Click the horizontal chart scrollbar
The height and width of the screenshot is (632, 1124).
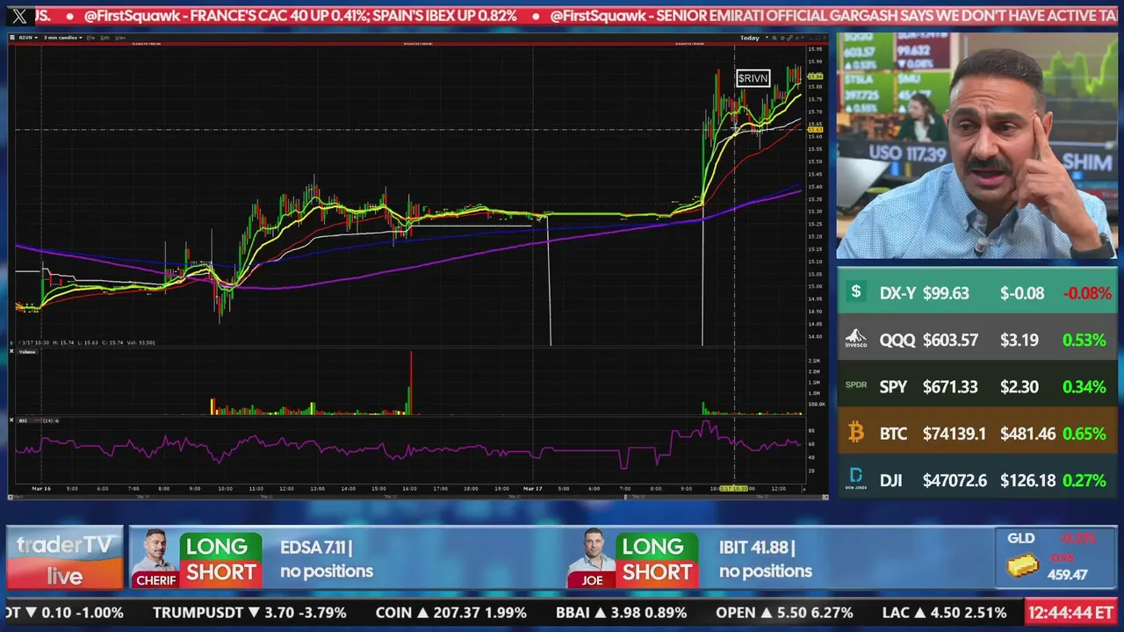418,497
